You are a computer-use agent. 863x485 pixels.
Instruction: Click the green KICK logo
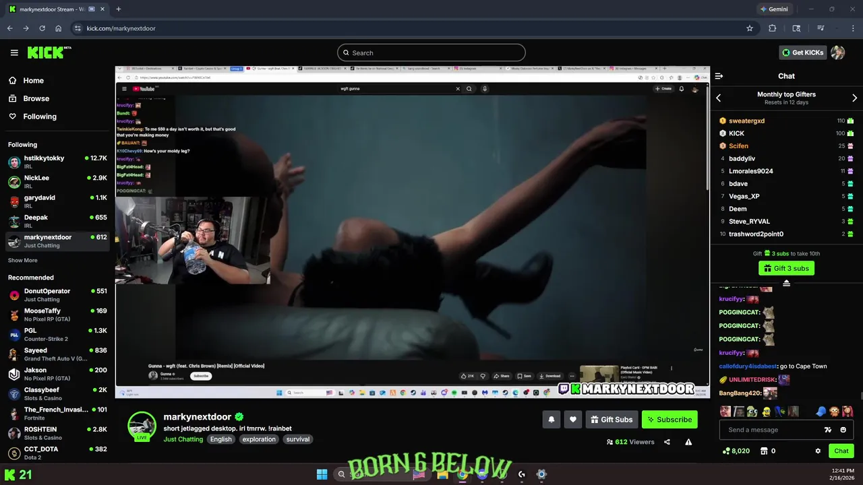[49, 53]
